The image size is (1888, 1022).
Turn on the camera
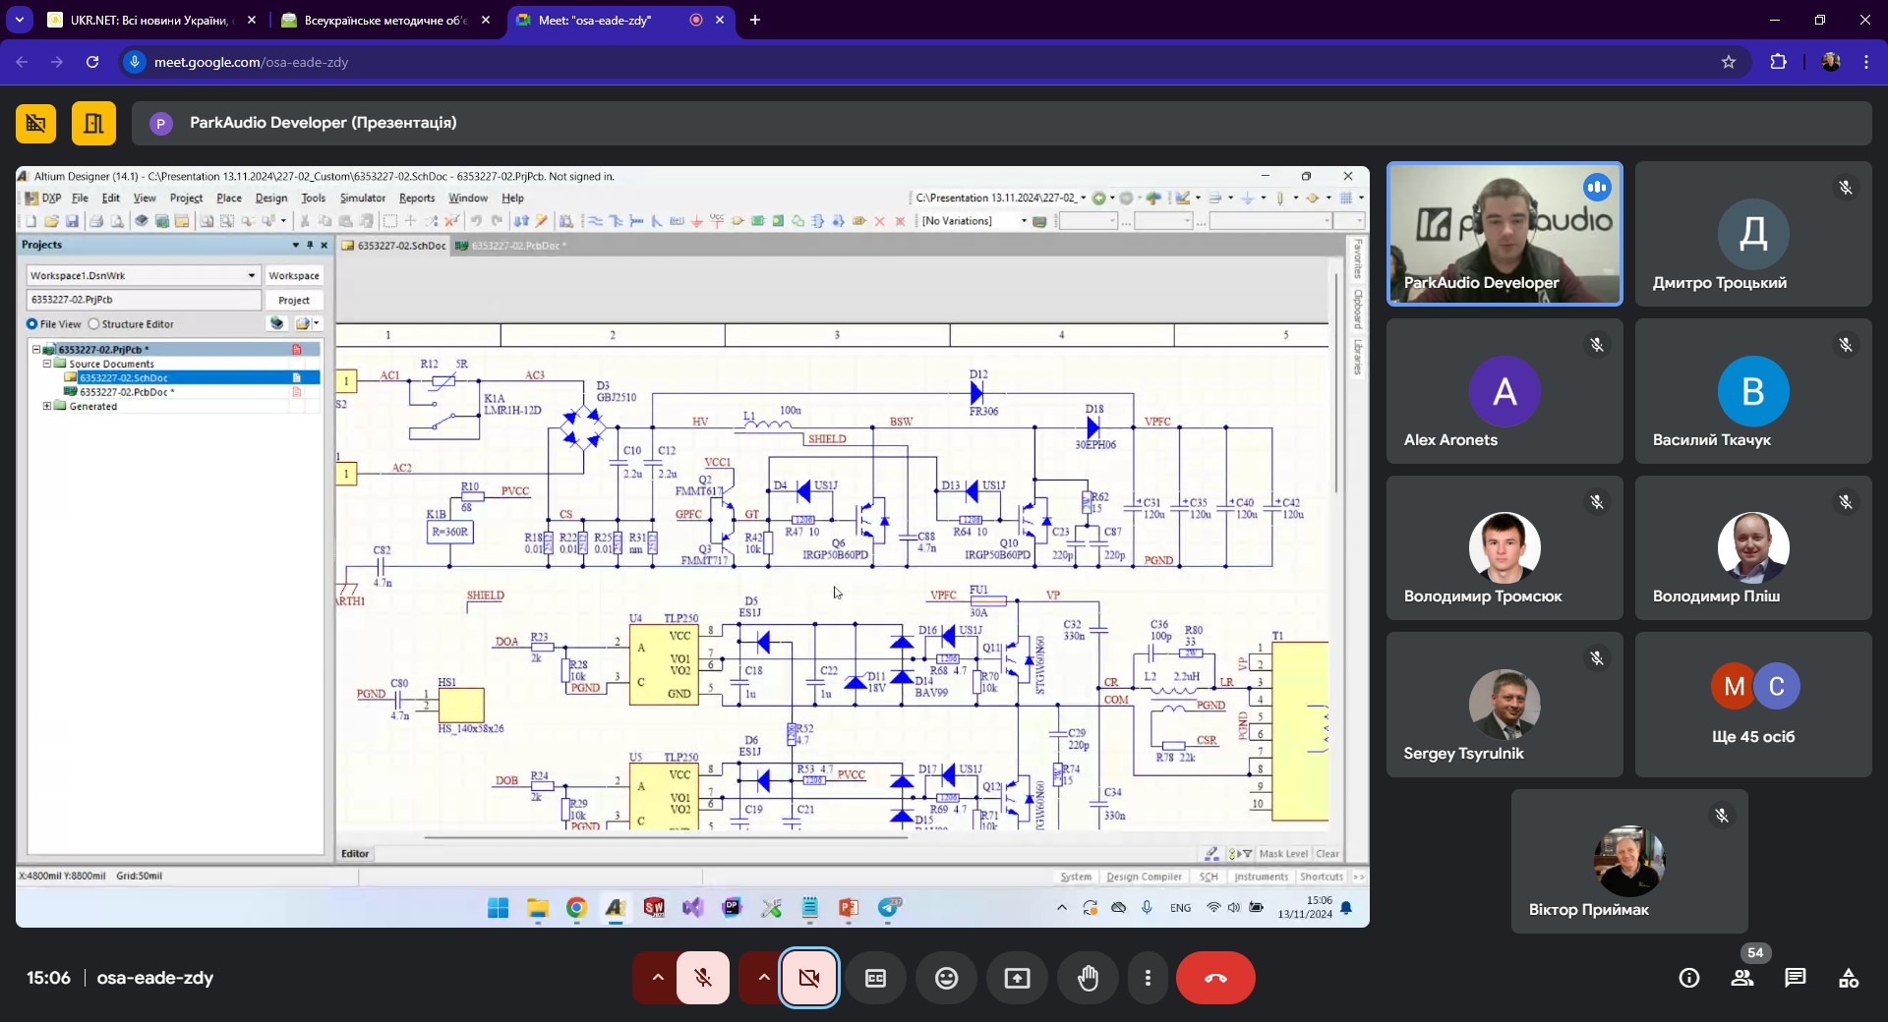809,978
